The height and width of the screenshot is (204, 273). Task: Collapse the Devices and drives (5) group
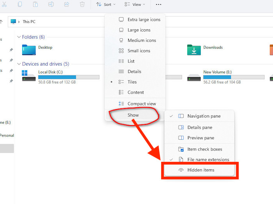19,64
